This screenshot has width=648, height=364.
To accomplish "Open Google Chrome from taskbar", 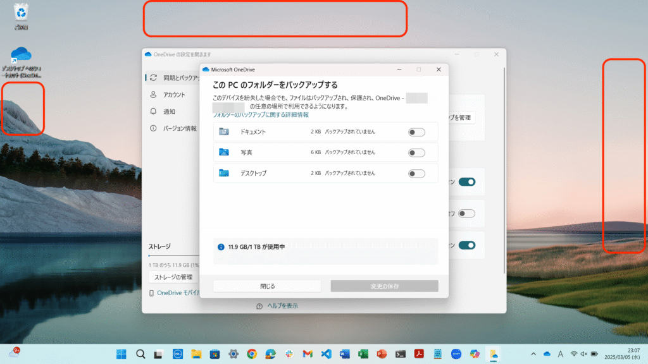I will click(x=252, y=354).
